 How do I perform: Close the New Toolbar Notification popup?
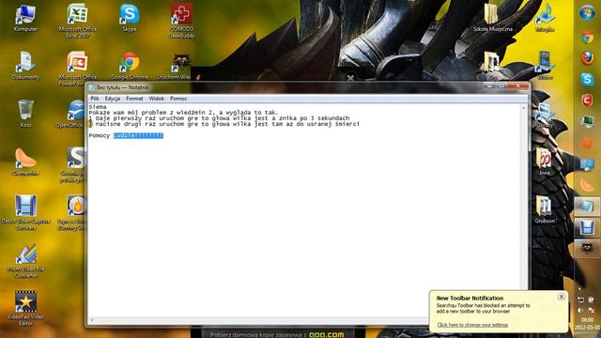click(x=562, y=297)
